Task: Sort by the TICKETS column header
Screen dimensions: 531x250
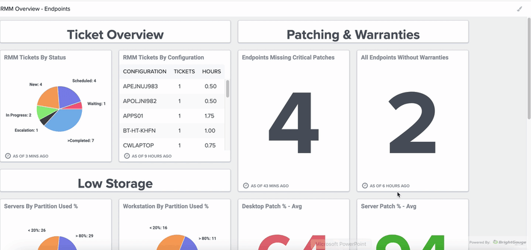Action: (184, 71)
